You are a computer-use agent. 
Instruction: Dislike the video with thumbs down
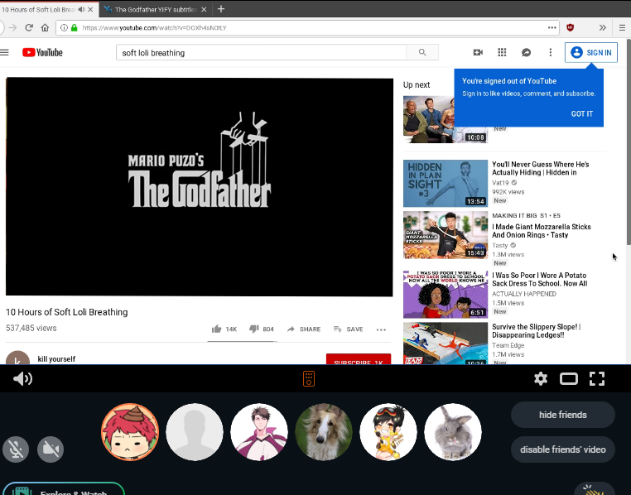click(254, 329)
